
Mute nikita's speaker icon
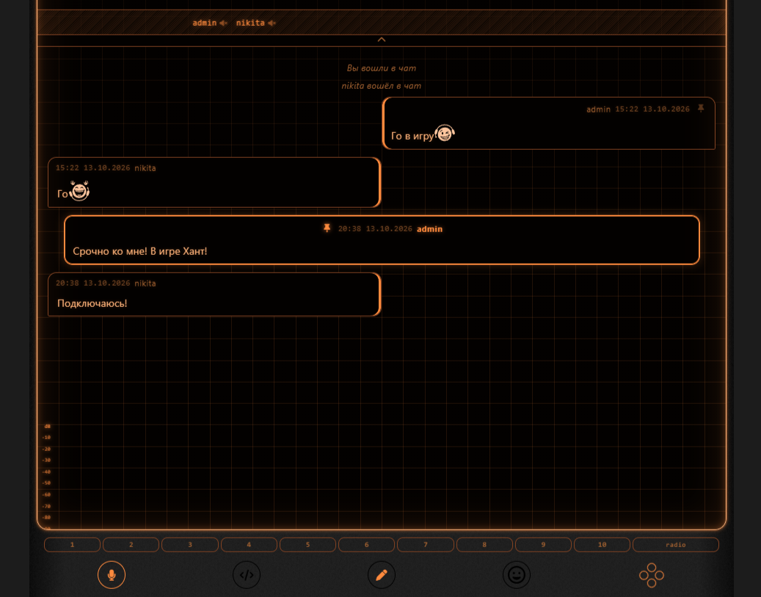coord(272,23)
